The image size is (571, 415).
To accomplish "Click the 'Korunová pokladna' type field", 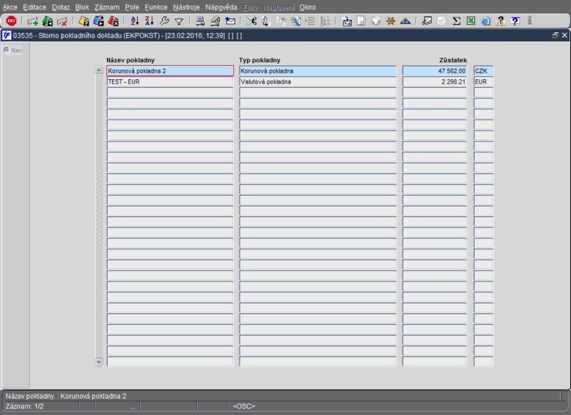I will coord(318,71).
